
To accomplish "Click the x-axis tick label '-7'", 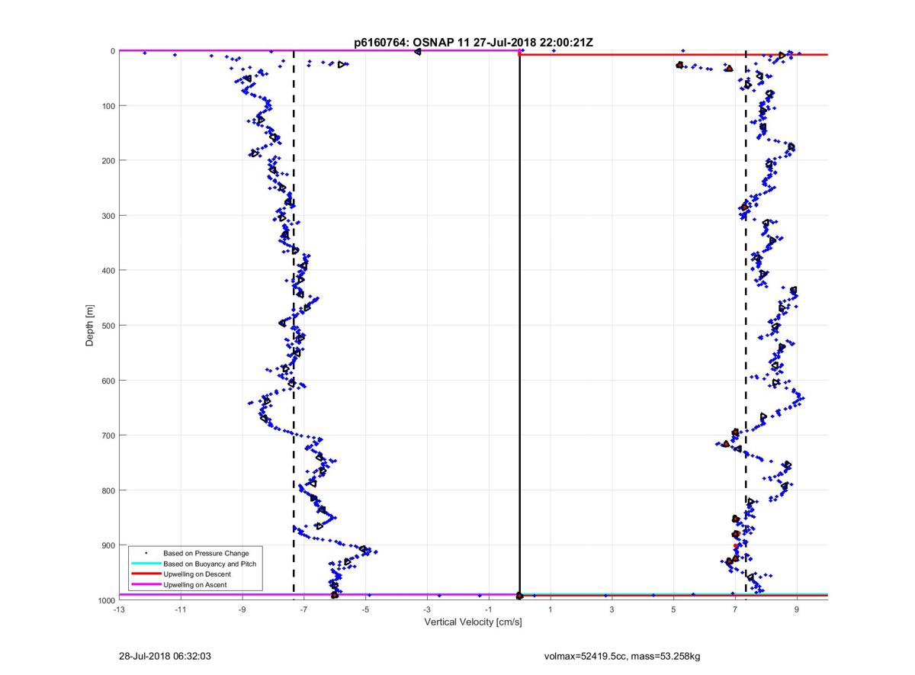I will [304, 609].
